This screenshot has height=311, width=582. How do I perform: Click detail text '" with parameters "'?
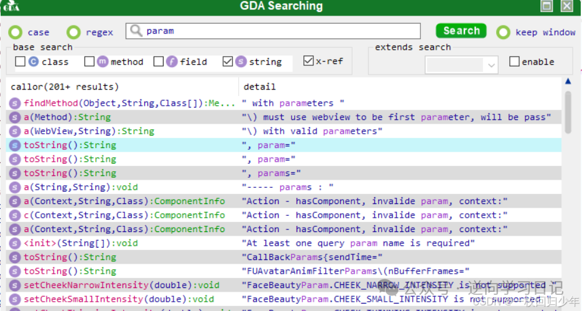293,103
